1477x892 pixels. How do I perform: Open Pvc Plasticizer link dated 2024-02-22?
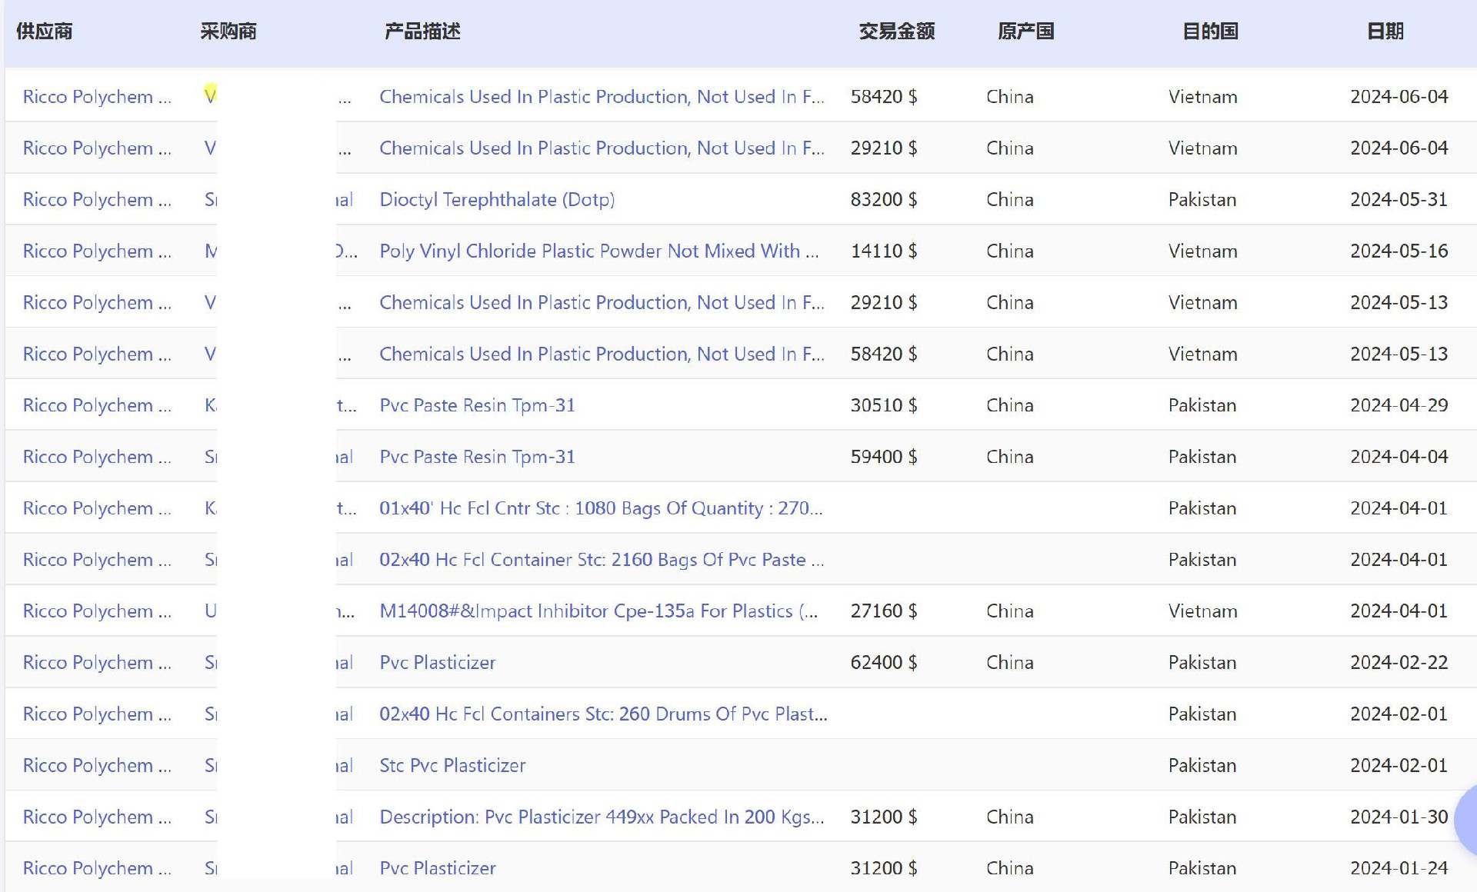pyautogui.click(x=438, y=663)
